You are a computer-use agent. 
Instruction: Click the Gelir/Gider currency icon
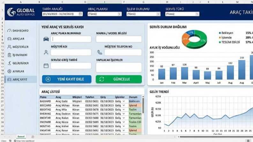(x=9, y=63)
